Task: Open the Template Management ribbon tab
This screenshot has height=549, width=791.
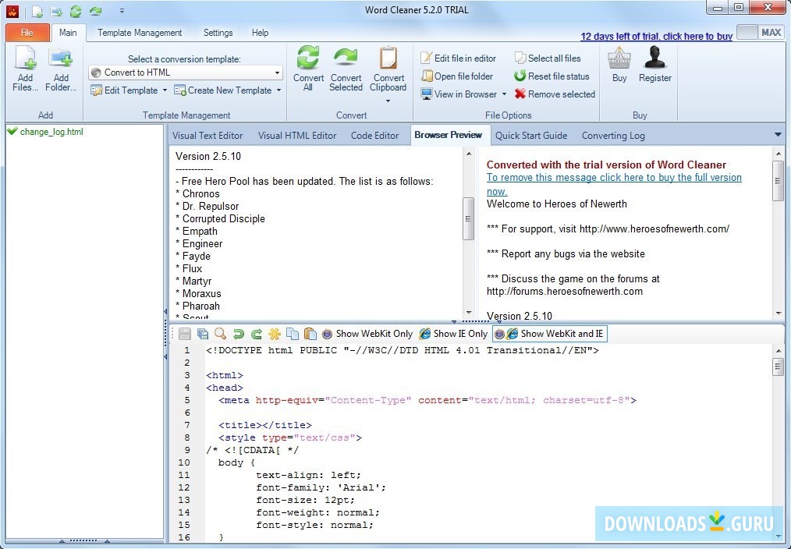Action: coord(140,33)
